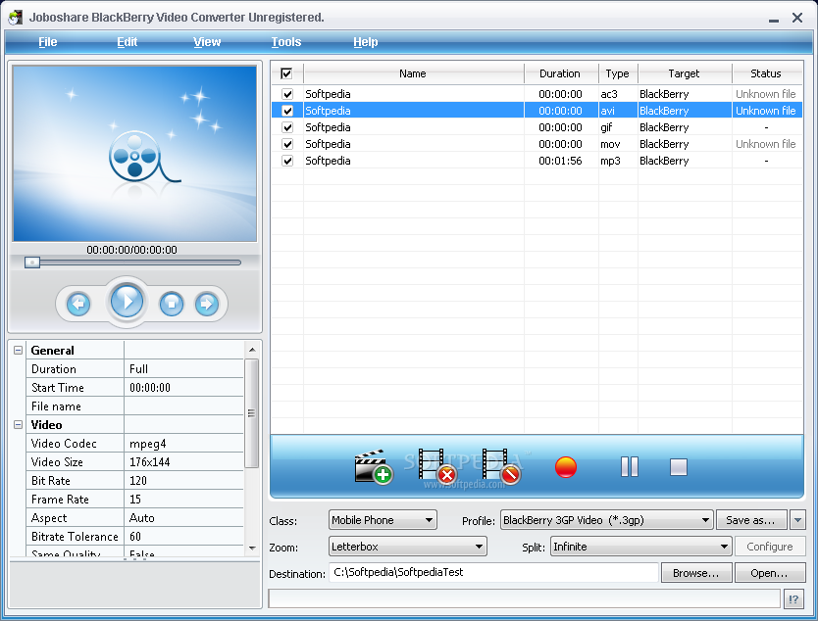Click the Configure button

click(x=770, y=547)
